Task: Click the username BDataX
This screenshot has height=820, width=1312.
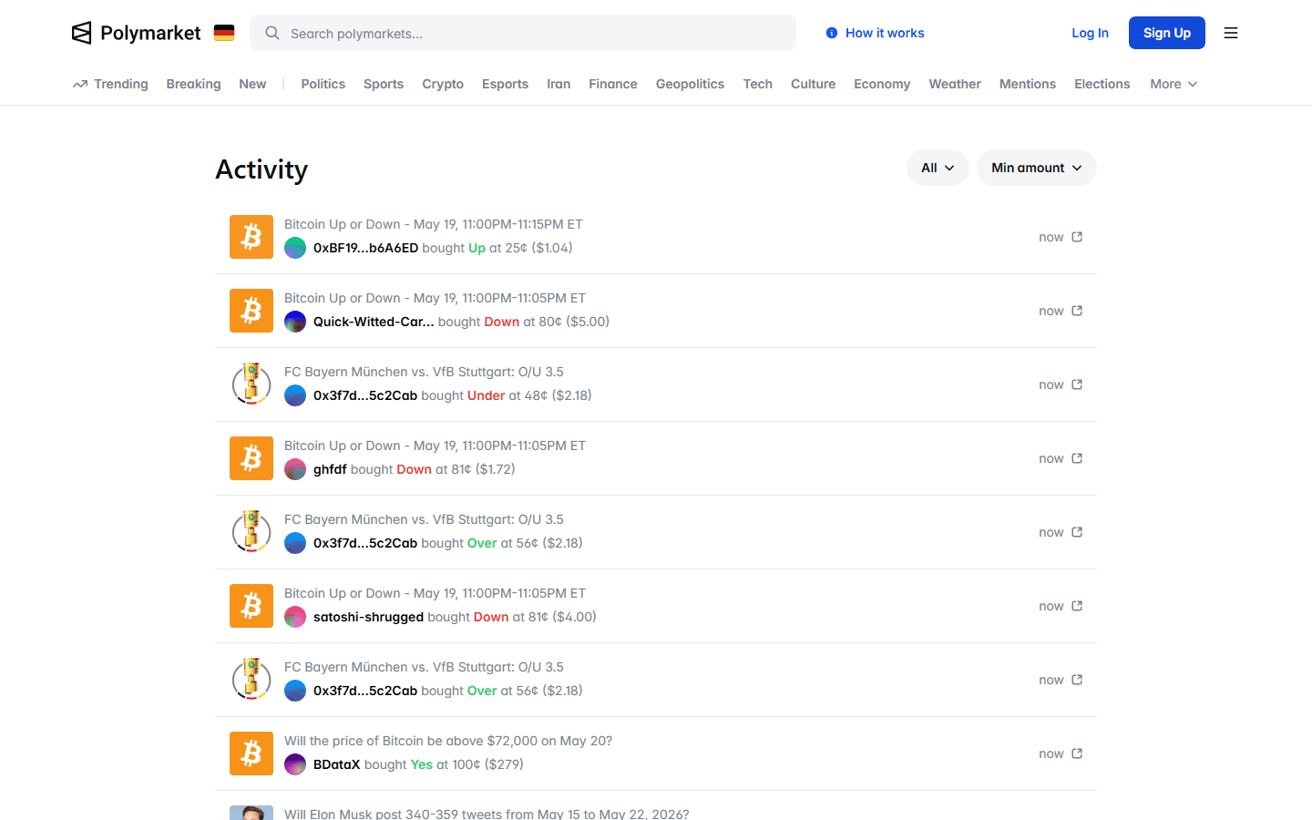Action: pos(337,764)
